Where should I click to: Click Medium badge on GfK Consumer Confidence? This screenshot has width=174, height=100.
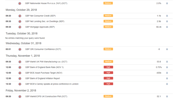(x=108, y=49)
